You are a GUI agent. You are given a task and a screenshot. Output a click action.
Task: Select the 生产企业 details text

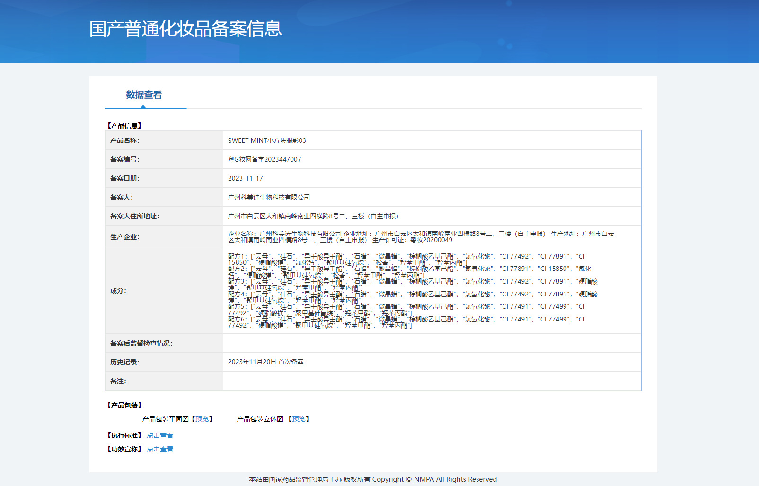coord(421,237)
